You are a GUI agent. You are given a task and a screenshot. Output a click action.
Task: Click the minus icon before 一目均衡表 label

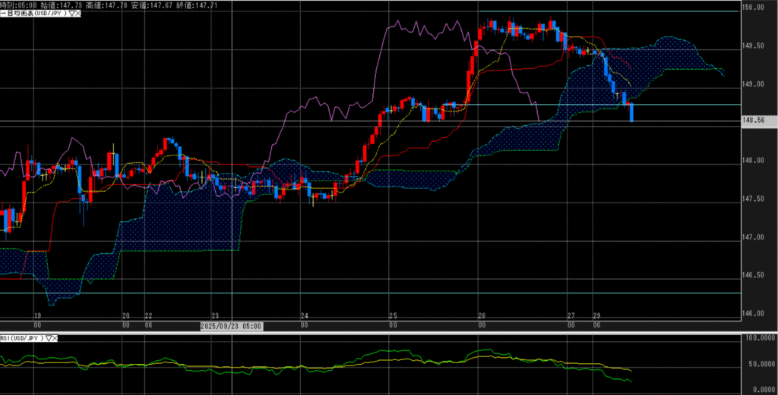point(3,14)
